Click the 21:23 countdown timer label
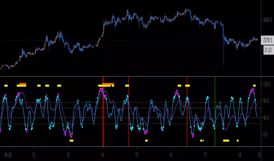Image resolution: width=274 pixels, height=161 pixels. pos(268,50)
